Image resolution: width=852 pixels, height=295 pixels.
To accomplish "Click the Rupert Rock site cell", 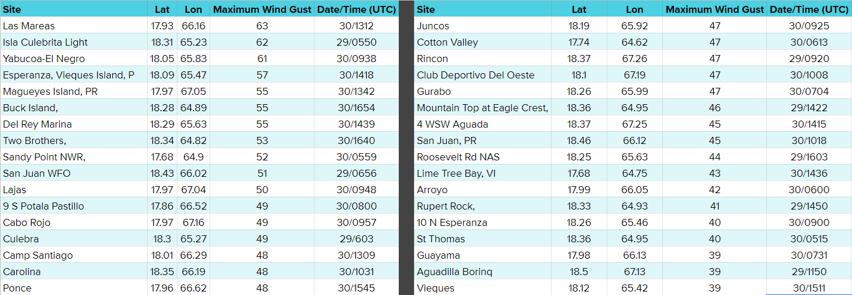I will pyautogui.click(x=446, y=206).
